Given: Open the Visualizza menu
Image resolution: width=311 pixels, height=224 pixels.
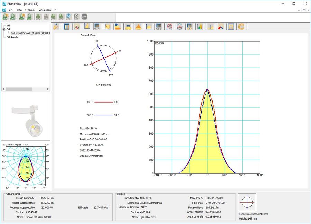Looking at the screenshot, I should pyautogui.click(x=45, y=10).
